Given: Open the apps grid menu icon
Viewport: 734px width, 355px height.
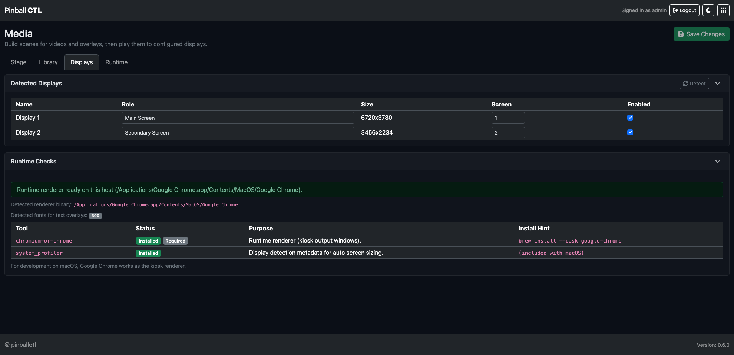Looking at the screenshot, I should (723, 10).
